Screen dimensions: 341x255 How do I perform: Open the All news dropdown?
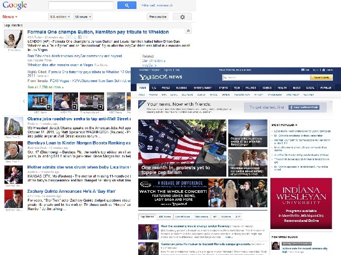point(82,17)
